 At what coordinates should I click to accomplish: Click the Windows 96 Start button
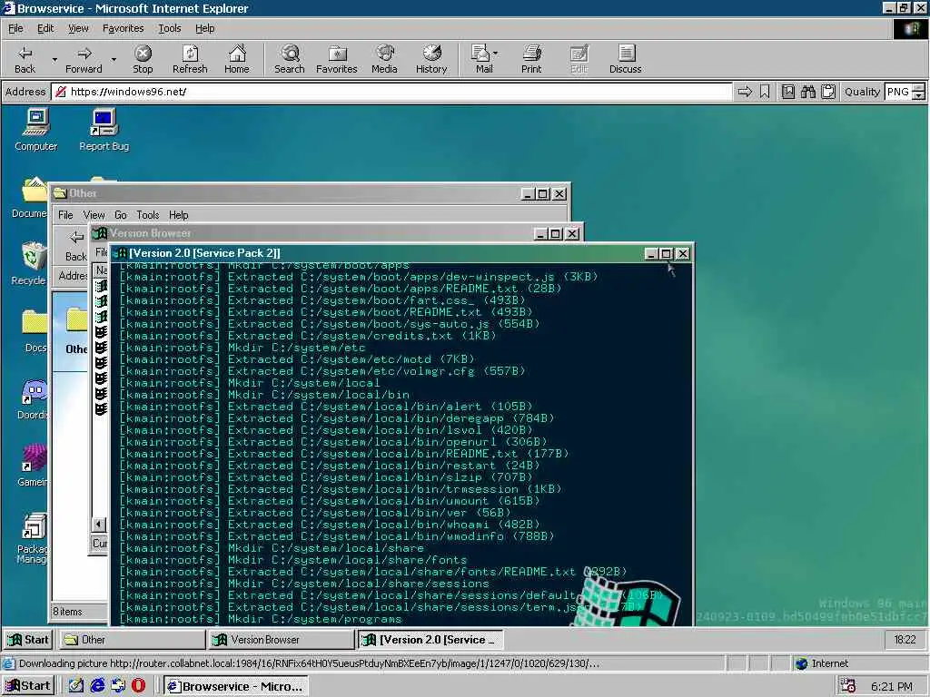click(28, 640)
